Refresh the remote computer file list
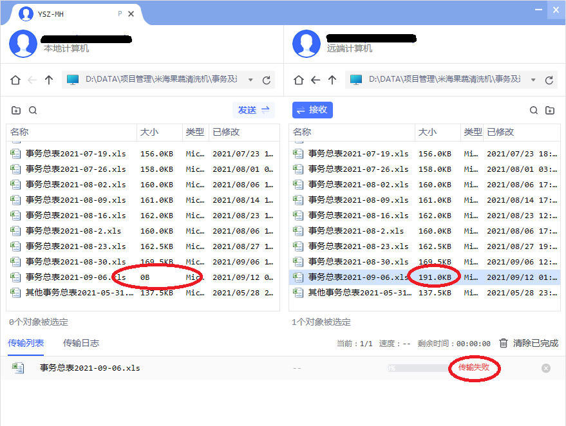566x426 pixels. click(x=549, y=80)
